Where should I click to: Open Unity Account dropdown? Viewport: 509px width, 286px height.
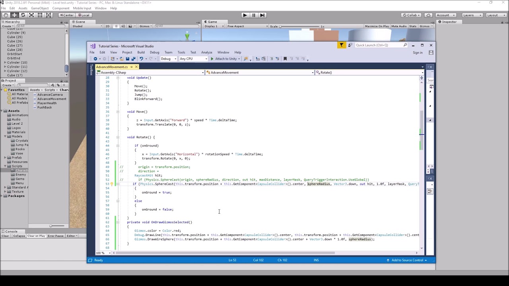[445, 15]
